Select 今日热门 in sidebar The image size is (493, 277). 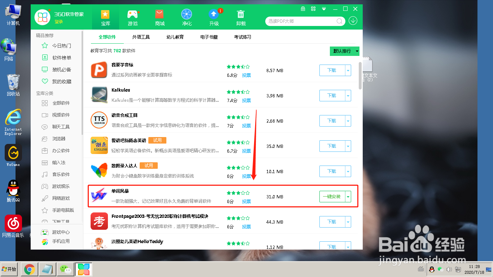click(x=57, y=46)
